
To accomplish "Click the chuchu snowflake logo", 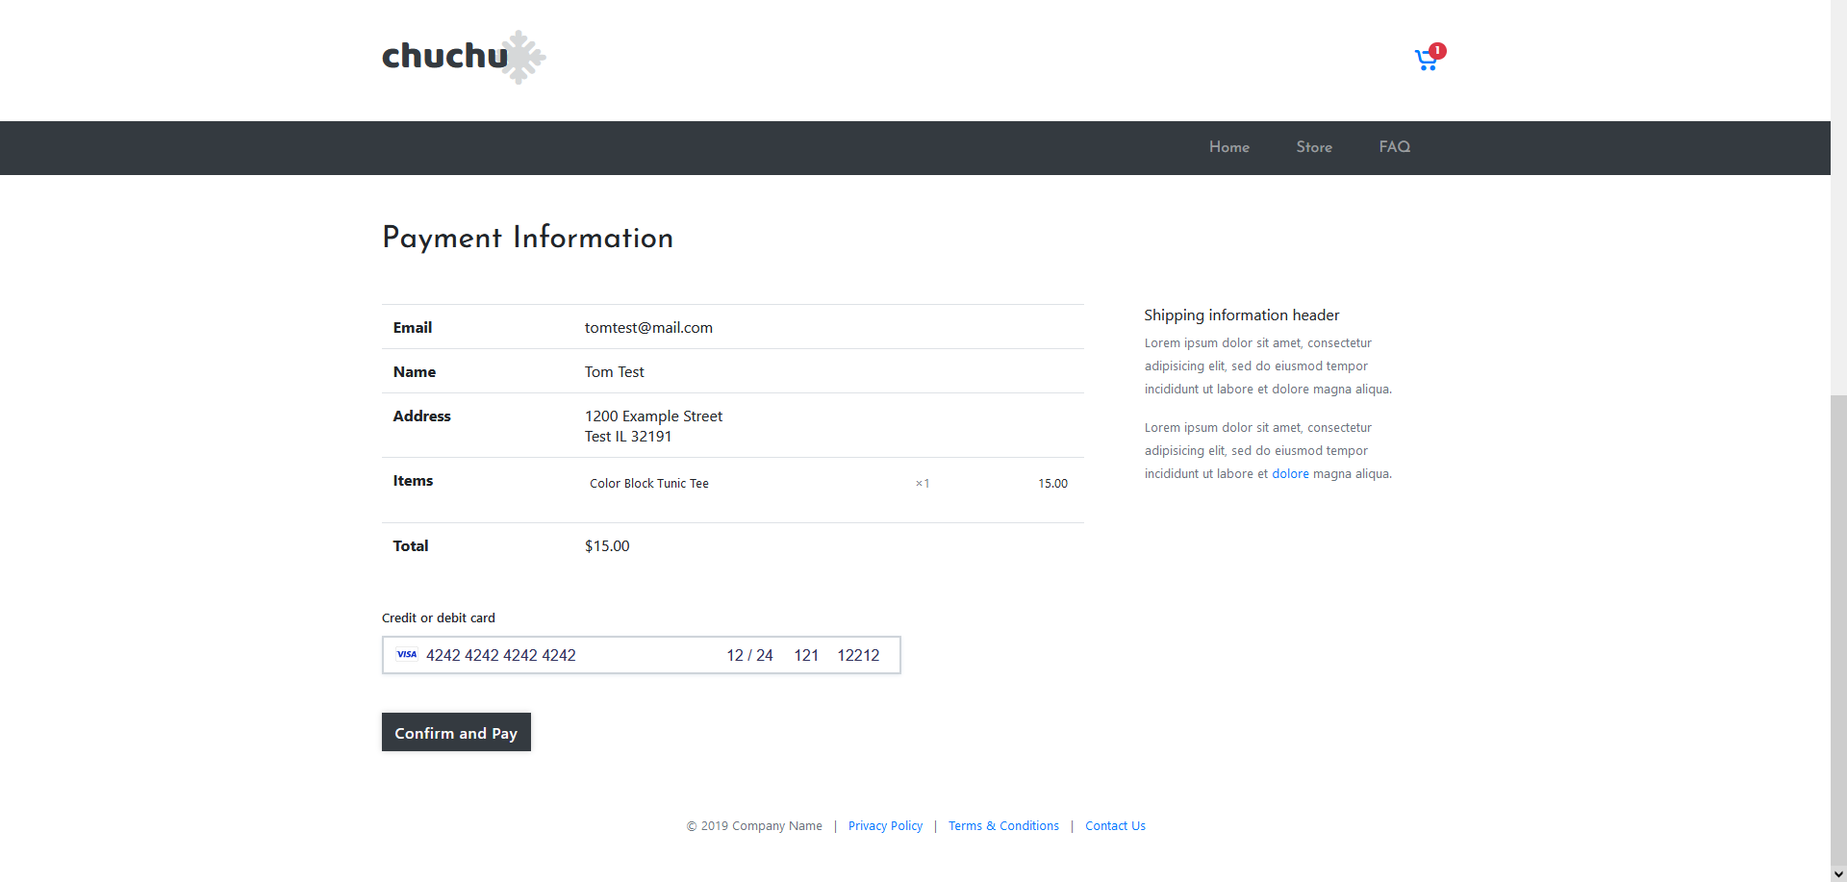I will [x=464, y=57].
